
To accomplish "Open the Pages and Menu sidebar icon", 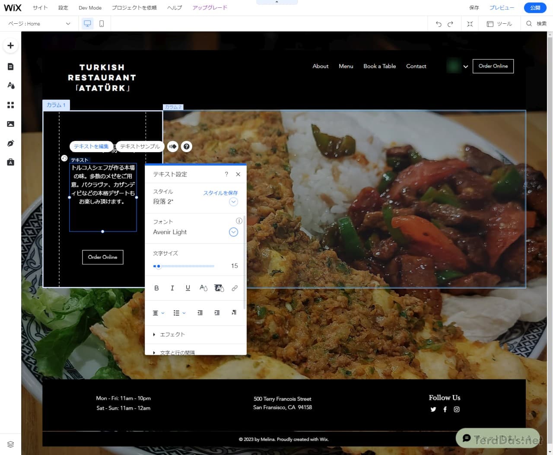I will pos(11,67).
